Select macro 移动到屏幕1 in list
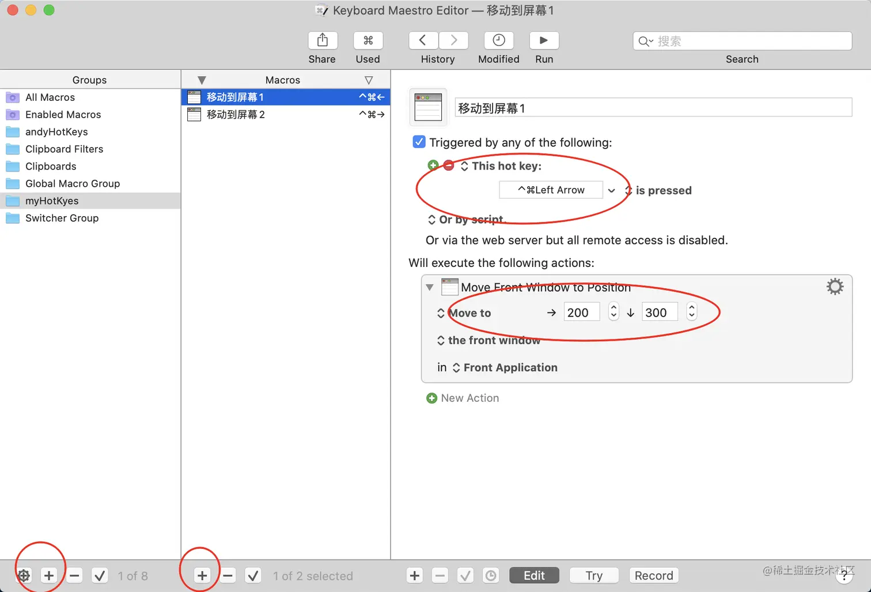871x592 pixels. coord(286,97)
